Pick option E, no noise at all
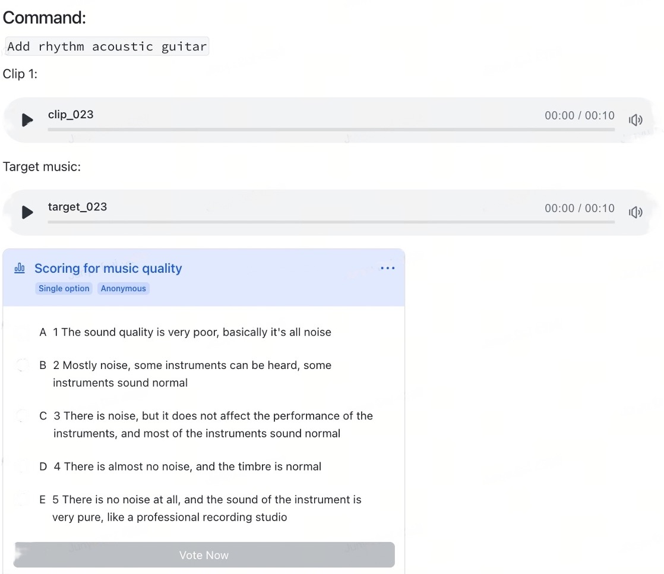Viewport: 664px width, 574px height. (23, 500)
